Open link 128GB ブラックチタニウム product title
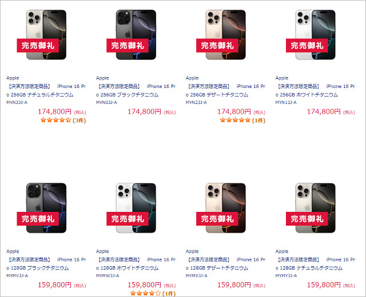 pyautogui.click(x=46, y=264)
